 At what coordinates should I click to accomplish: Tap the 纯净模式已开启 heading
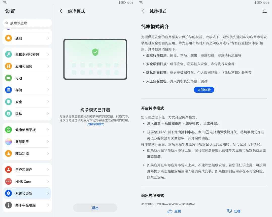[x=95, y=110]
